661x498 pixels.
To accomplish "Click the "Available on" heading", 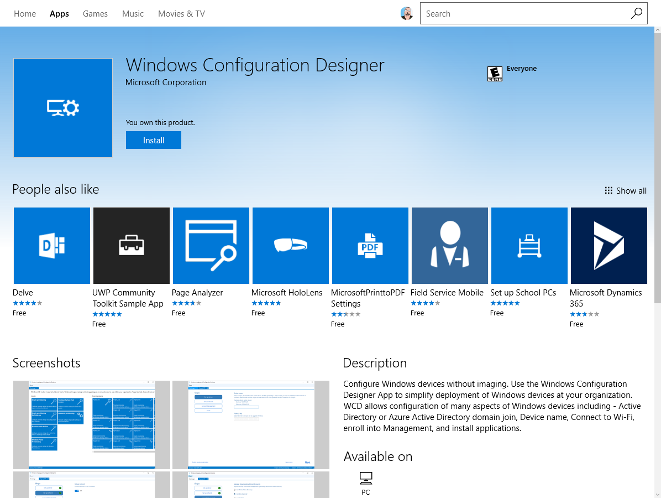I will 377,456.
